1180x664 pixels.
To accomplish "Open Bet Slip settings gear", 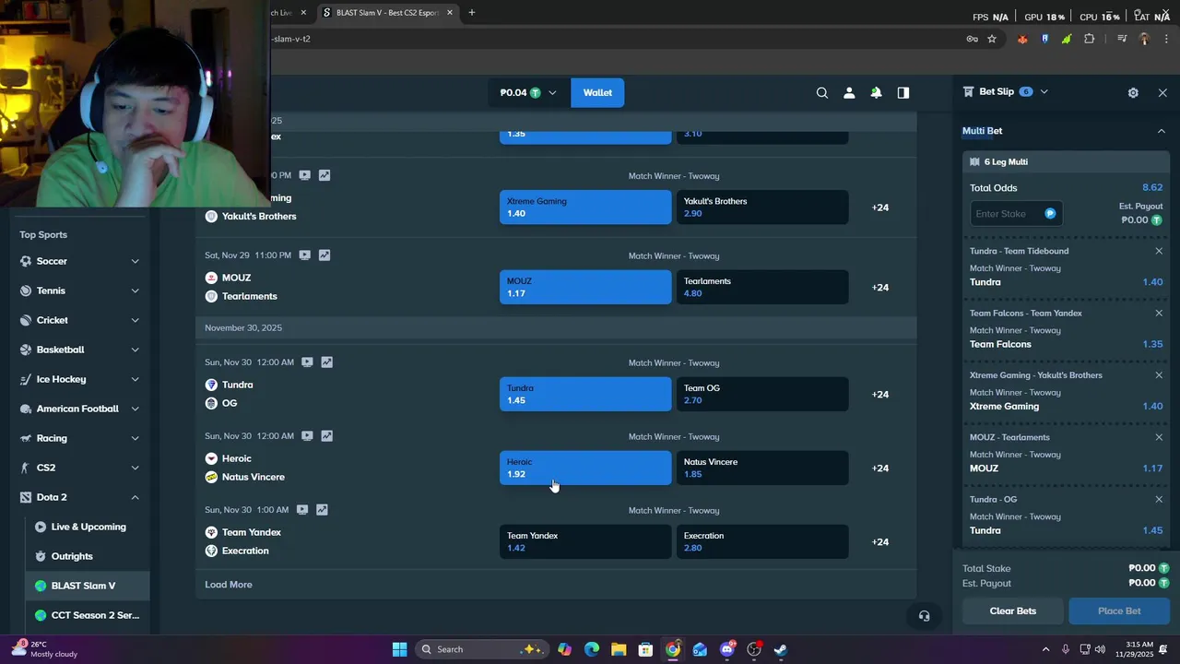I will 1133,92.
